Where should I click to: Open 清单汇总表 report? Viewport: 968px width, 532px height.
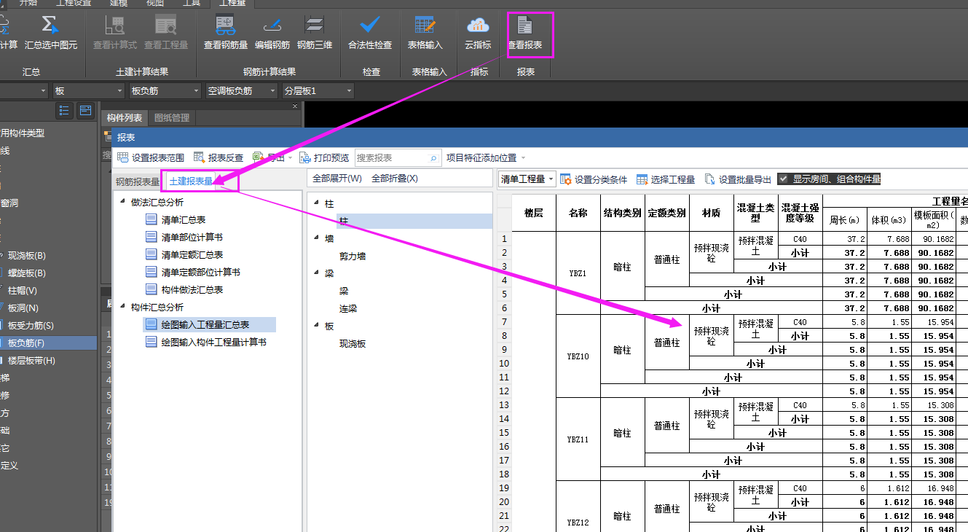[x=183, y=219]
